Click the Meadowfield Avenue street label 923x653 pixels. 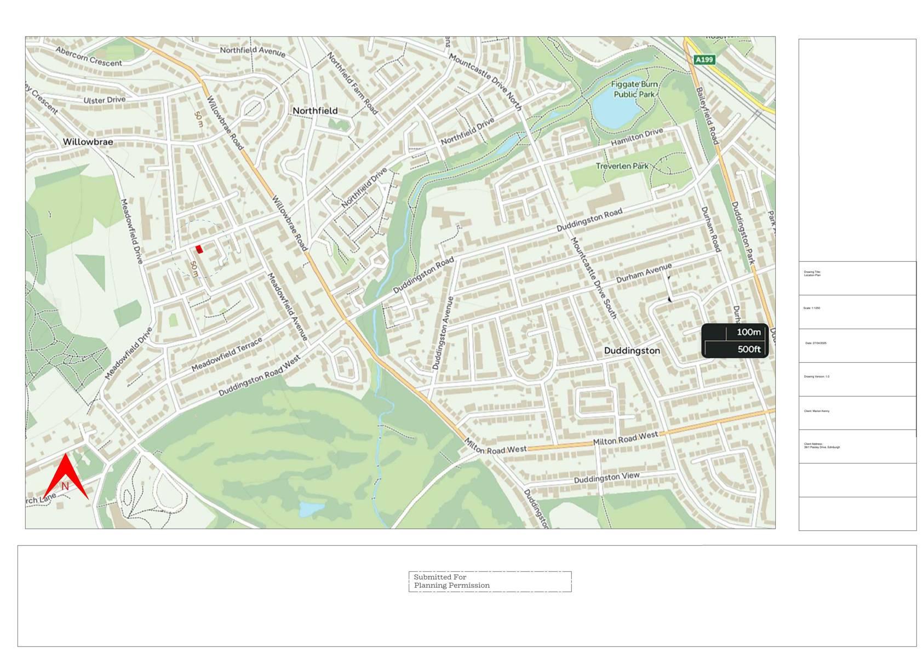pyautogui.click(x=288, y=307)
